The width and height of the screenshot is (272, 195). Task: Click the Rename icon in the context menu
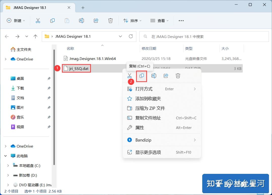tap(154, 76)
